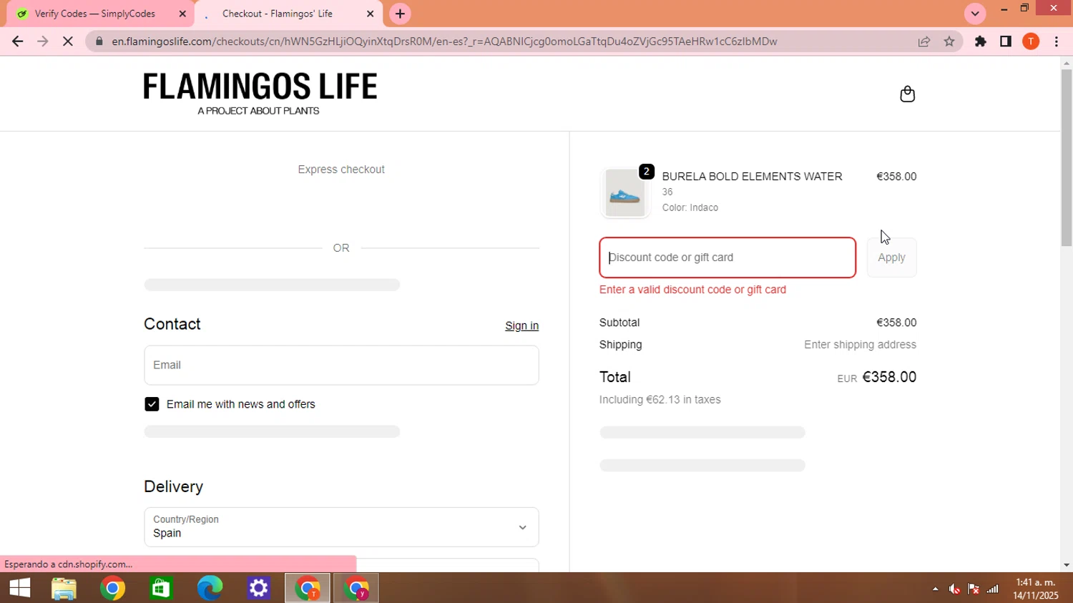Focus the Discount code or gift card field
Screen dimensions: 1073x603
[727, 258]
